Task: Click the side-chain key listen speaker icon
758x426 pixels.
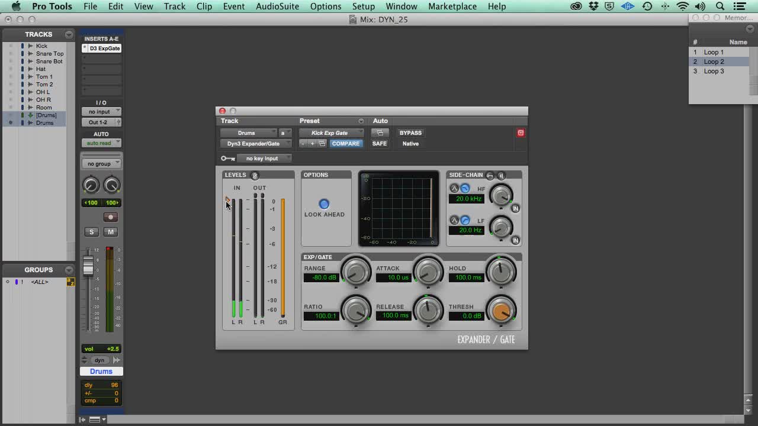Action: pyautogui.click(x=501, y=176)
